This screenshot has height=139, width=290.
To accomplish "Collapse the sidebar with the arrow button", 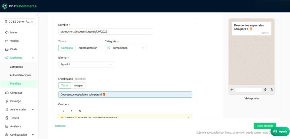I will click(x=38, y=16).
